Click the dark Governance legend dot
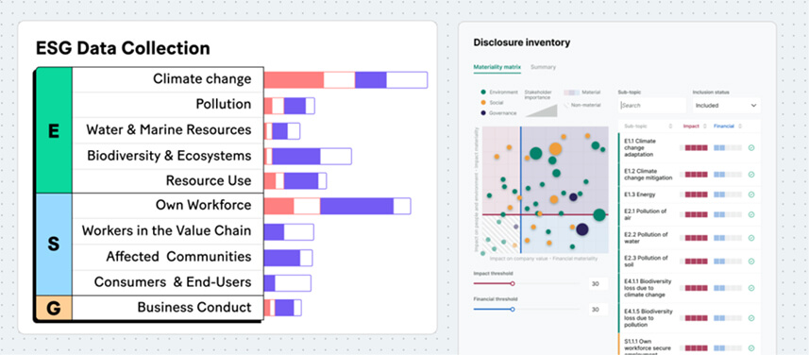The height and width of the screenshot is (355, 809). pyautogui.click(x=483, y=113)
